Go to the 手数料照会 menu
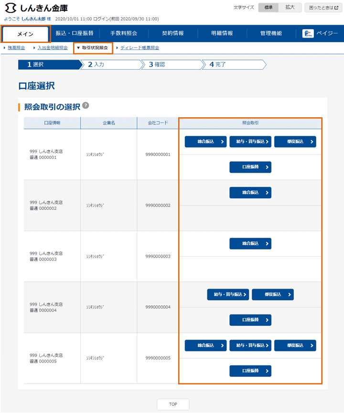Screen dimensions: 344x413 [124, 33]
